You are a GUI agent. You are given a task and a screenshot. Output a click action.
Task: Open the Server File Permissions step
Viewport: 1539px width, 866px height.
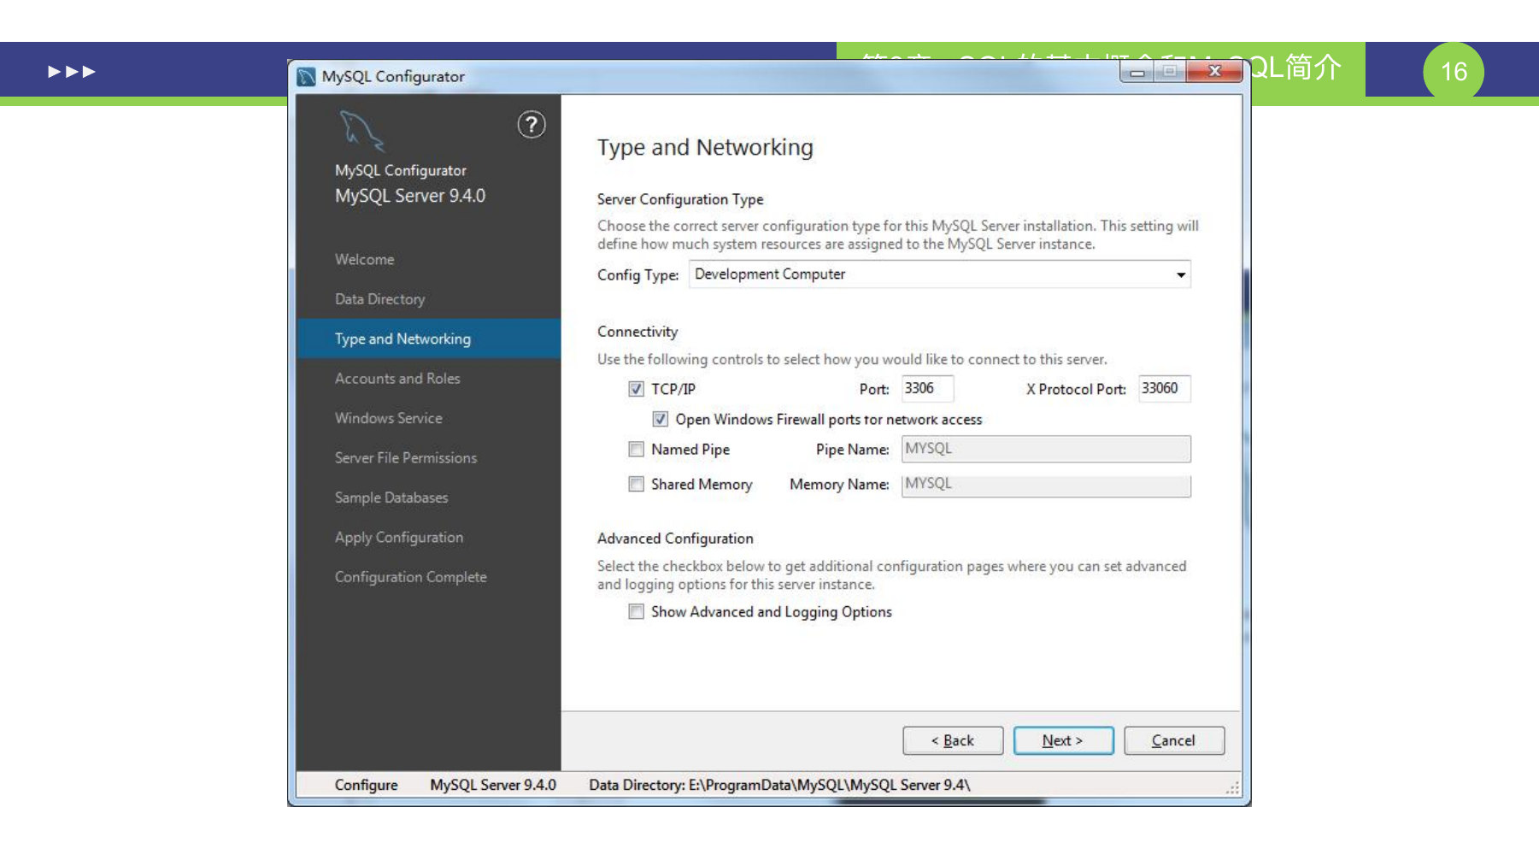click(x=406, y=457)
